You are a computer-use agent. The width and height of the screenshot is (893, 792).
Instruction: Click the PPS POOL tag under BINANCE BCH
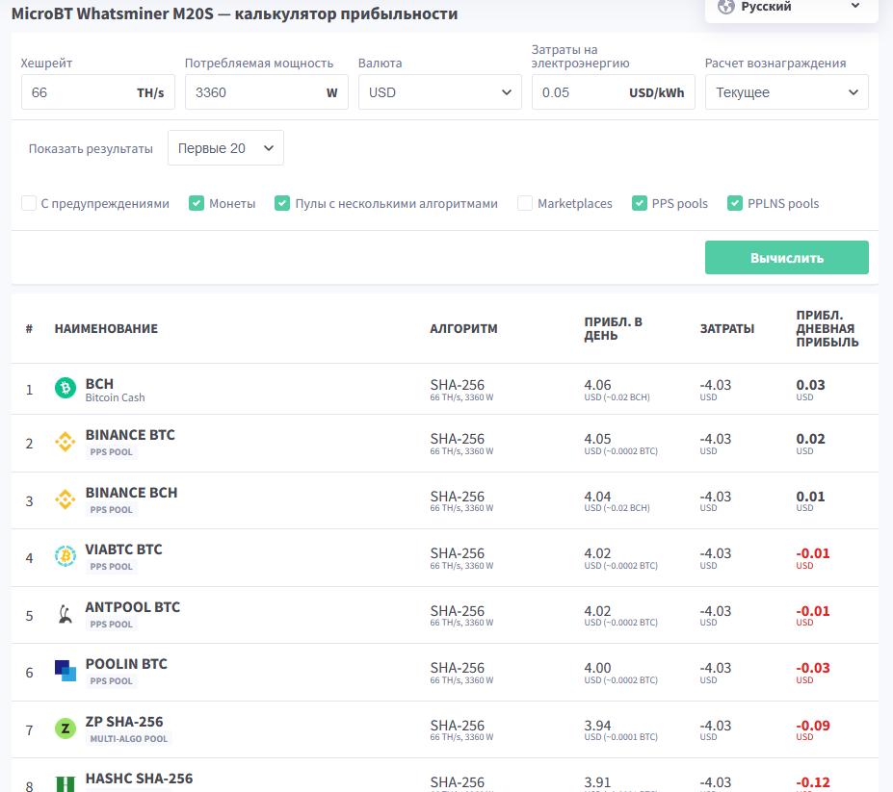pyautogui.click(x=111, y=509)
